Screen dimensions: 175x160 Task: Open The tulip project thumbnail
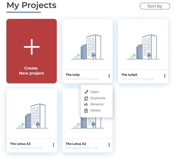pyautogui.click(x=87, y=44)
